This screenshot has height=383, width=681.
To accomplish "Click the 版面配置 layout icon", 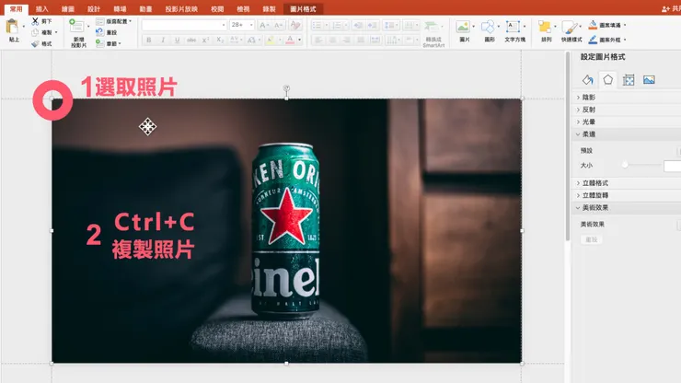I will click(100, 21).
